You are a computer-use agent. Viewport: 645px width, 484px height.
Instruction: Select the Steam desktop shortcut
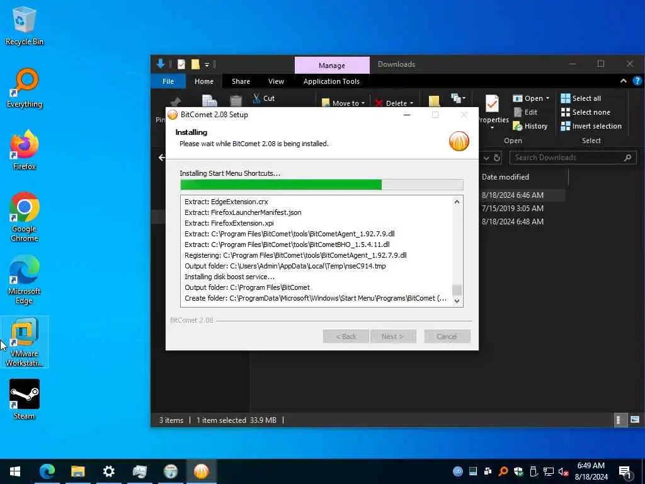coord(25,400)
